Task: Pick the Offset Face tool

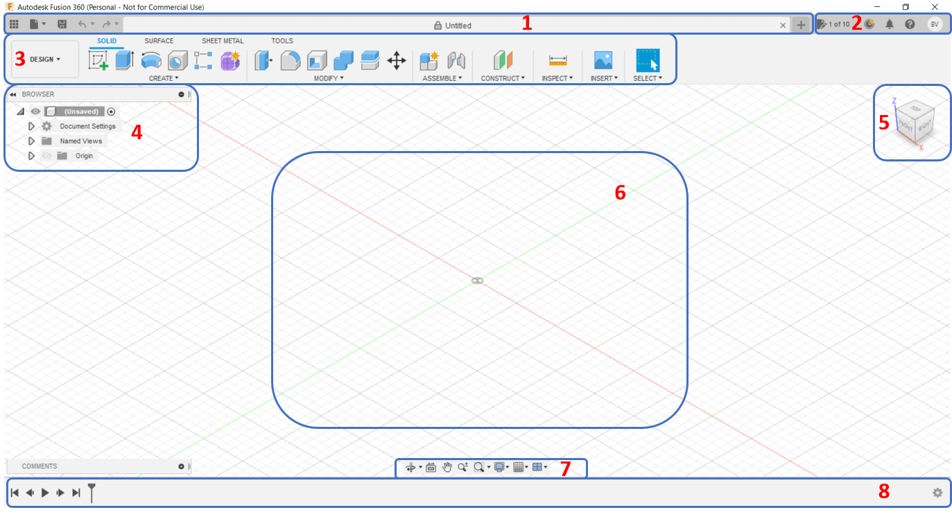Action: tap(370, 61)
